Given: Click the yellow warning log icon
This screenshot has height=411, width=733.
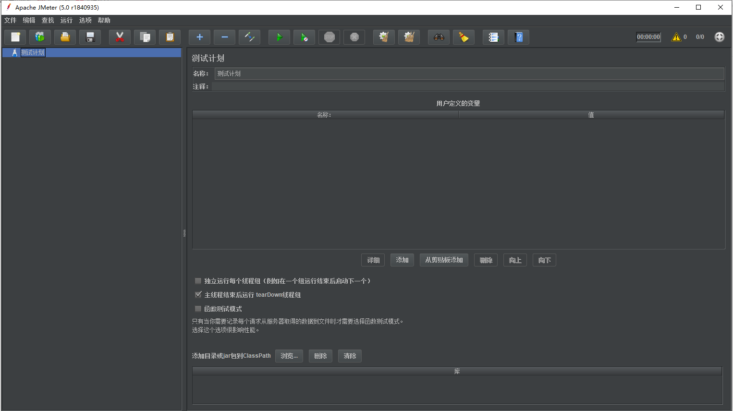Looking at the screenshot, I should tap(676, 37).
